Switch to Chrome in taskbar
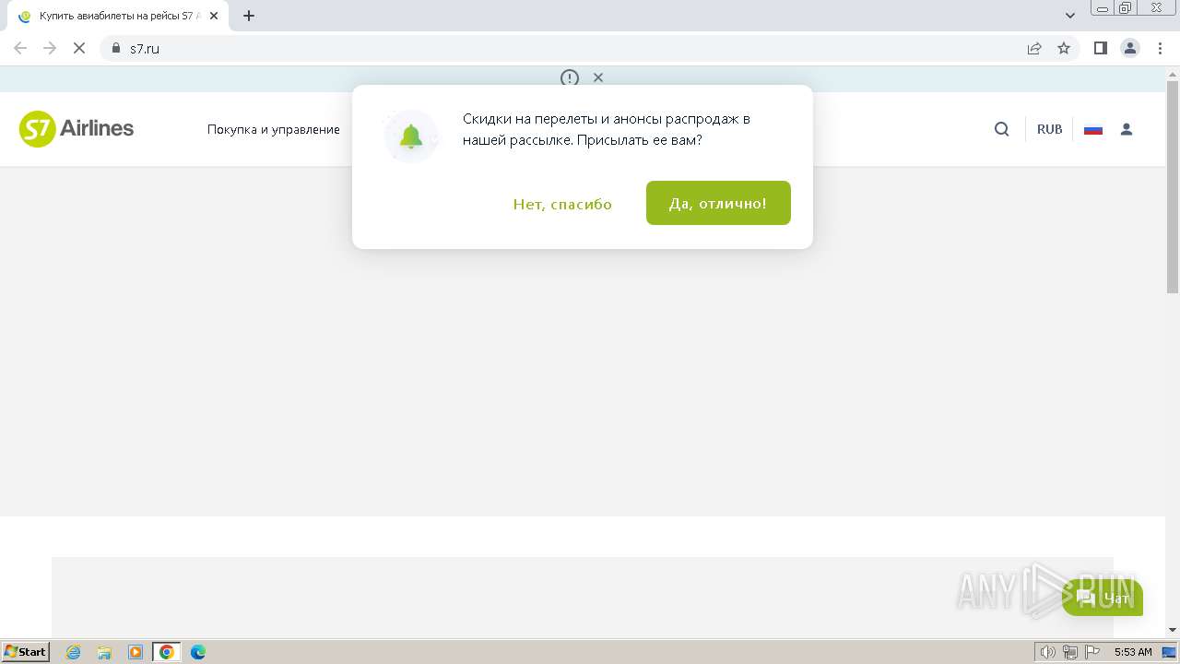This screenshot has width=1180, height=664. [x=166, y=652]
